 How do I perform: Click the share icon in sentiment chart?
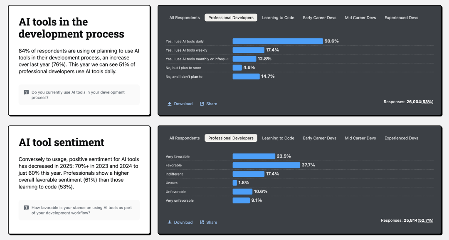tap(202, 222)
